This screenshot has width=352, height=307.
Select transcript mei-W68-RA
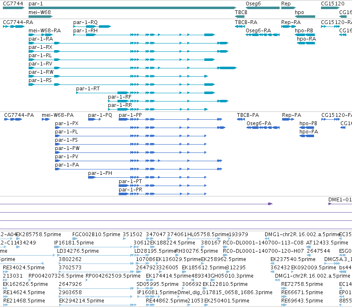[x=45, y=31]
